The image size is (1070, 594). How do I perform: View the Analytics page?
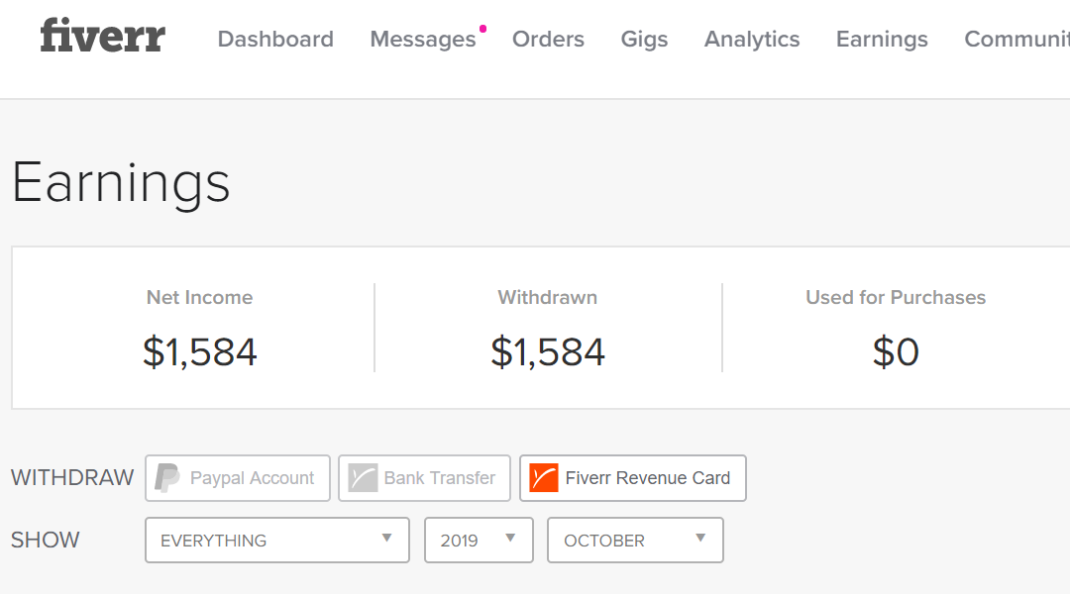coord(752,39)
